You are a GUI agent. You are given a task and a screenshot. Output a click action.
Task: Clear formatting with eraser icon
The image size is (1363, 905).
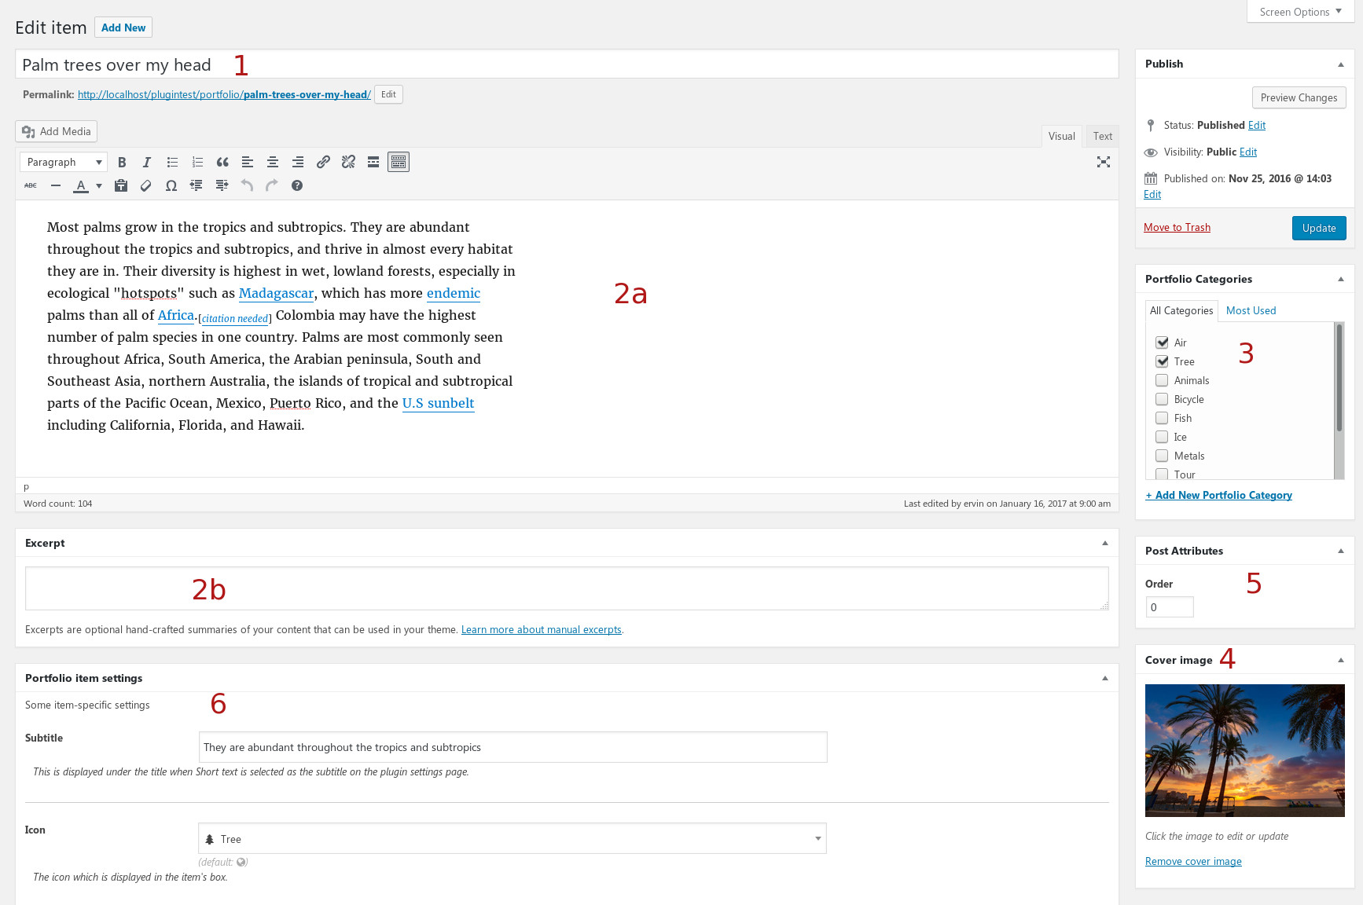[146, 185]
